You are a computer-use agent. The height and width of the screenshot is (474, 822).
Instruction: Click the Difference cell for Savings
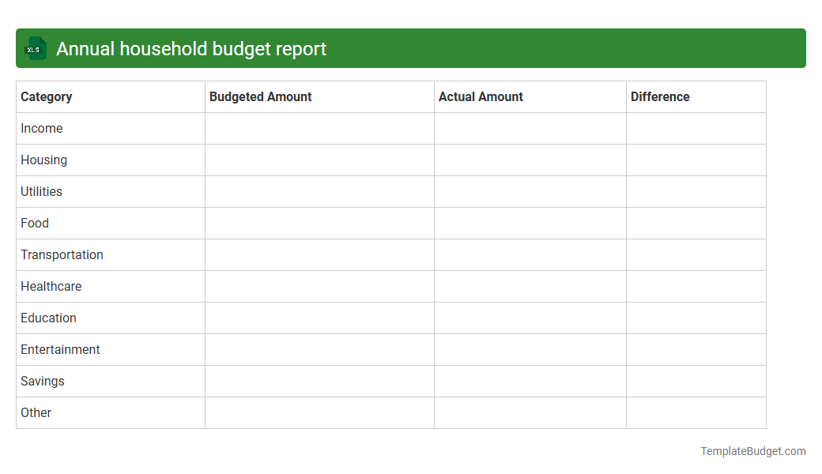(x=696, y=381)
